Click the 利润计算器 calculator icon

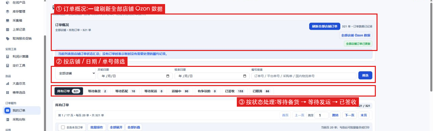coord(7,56)
